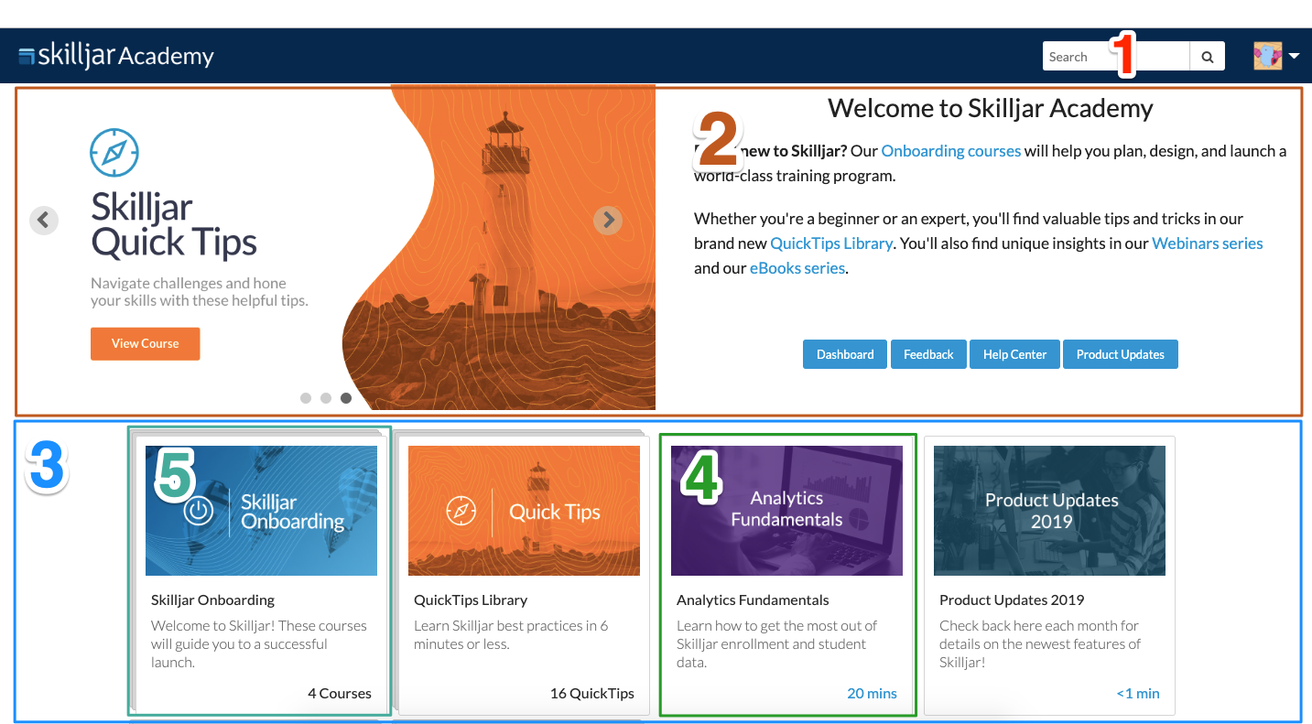The image size is (1312, 724).
Task: Click the compass icon above Skilljar Quick Tips
Action: [x=114, y=153]
